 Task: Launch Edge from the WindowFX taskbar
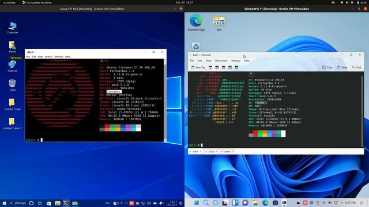click(265, 202)
